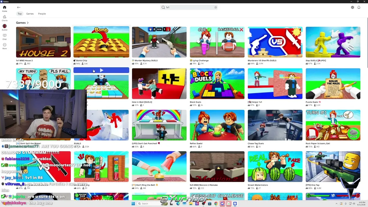Switch to the Top tab

(x=20, y=14)
